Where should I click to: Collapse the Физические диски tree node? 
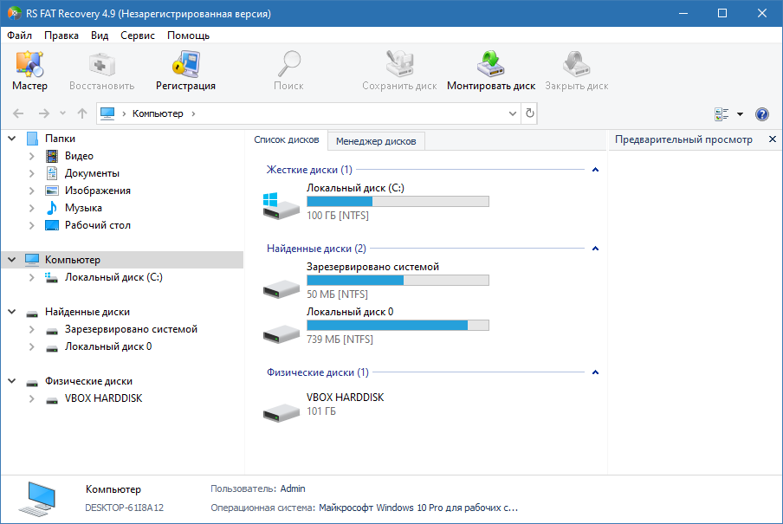tap(12, 381)
